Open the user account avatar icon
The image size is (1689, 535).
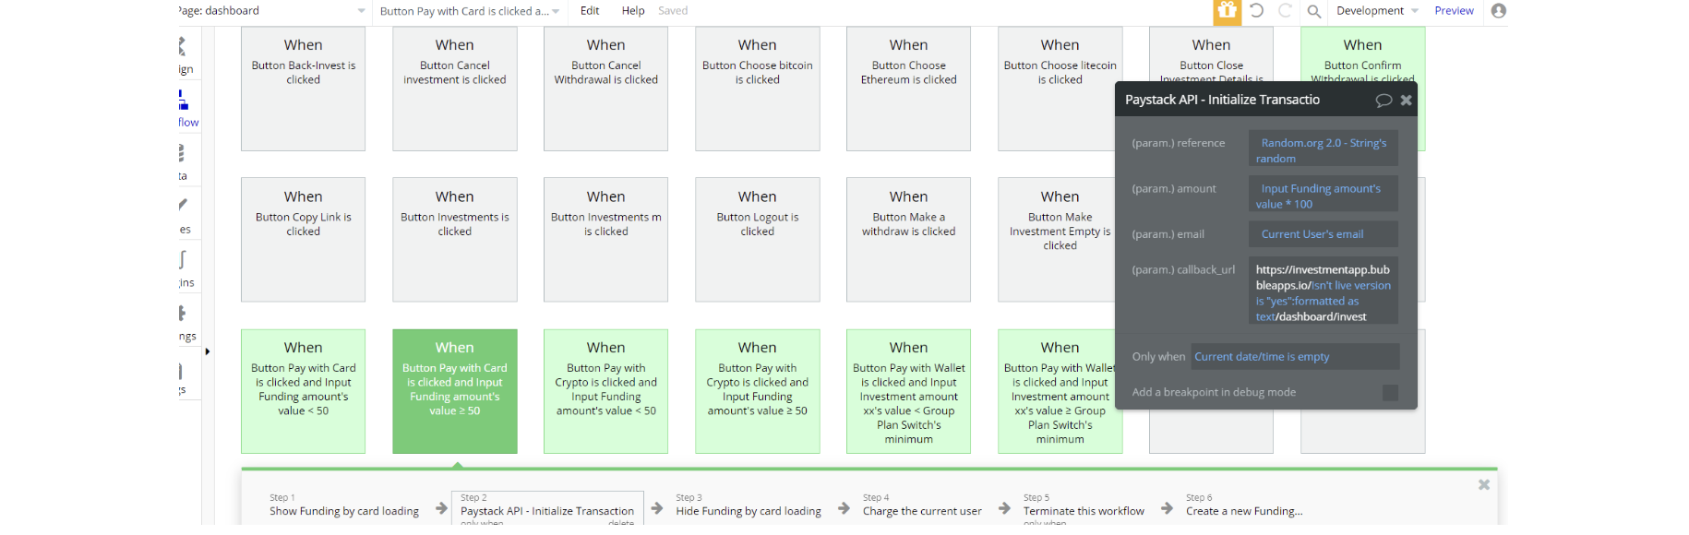pos(1498,11)
